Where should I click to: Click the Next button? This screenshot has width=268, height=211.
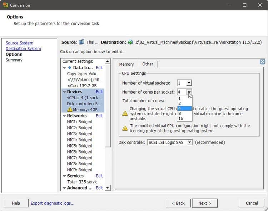(205, 203)
